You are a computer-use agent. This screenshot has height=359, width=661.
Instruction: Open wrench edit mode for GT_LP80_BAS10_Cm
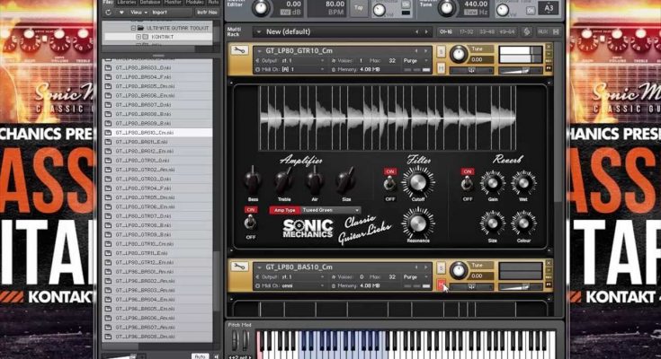(240, 267)
